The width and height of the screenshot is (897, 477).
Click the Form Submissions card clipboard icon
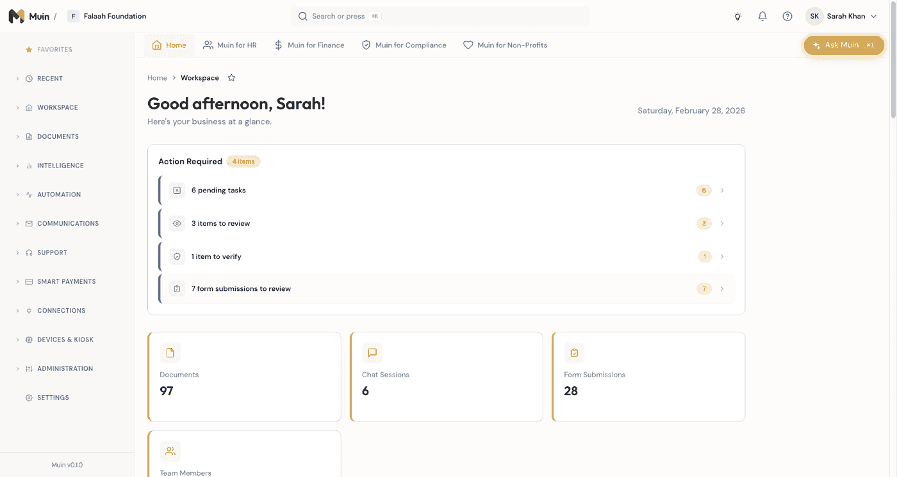point(574,353)
